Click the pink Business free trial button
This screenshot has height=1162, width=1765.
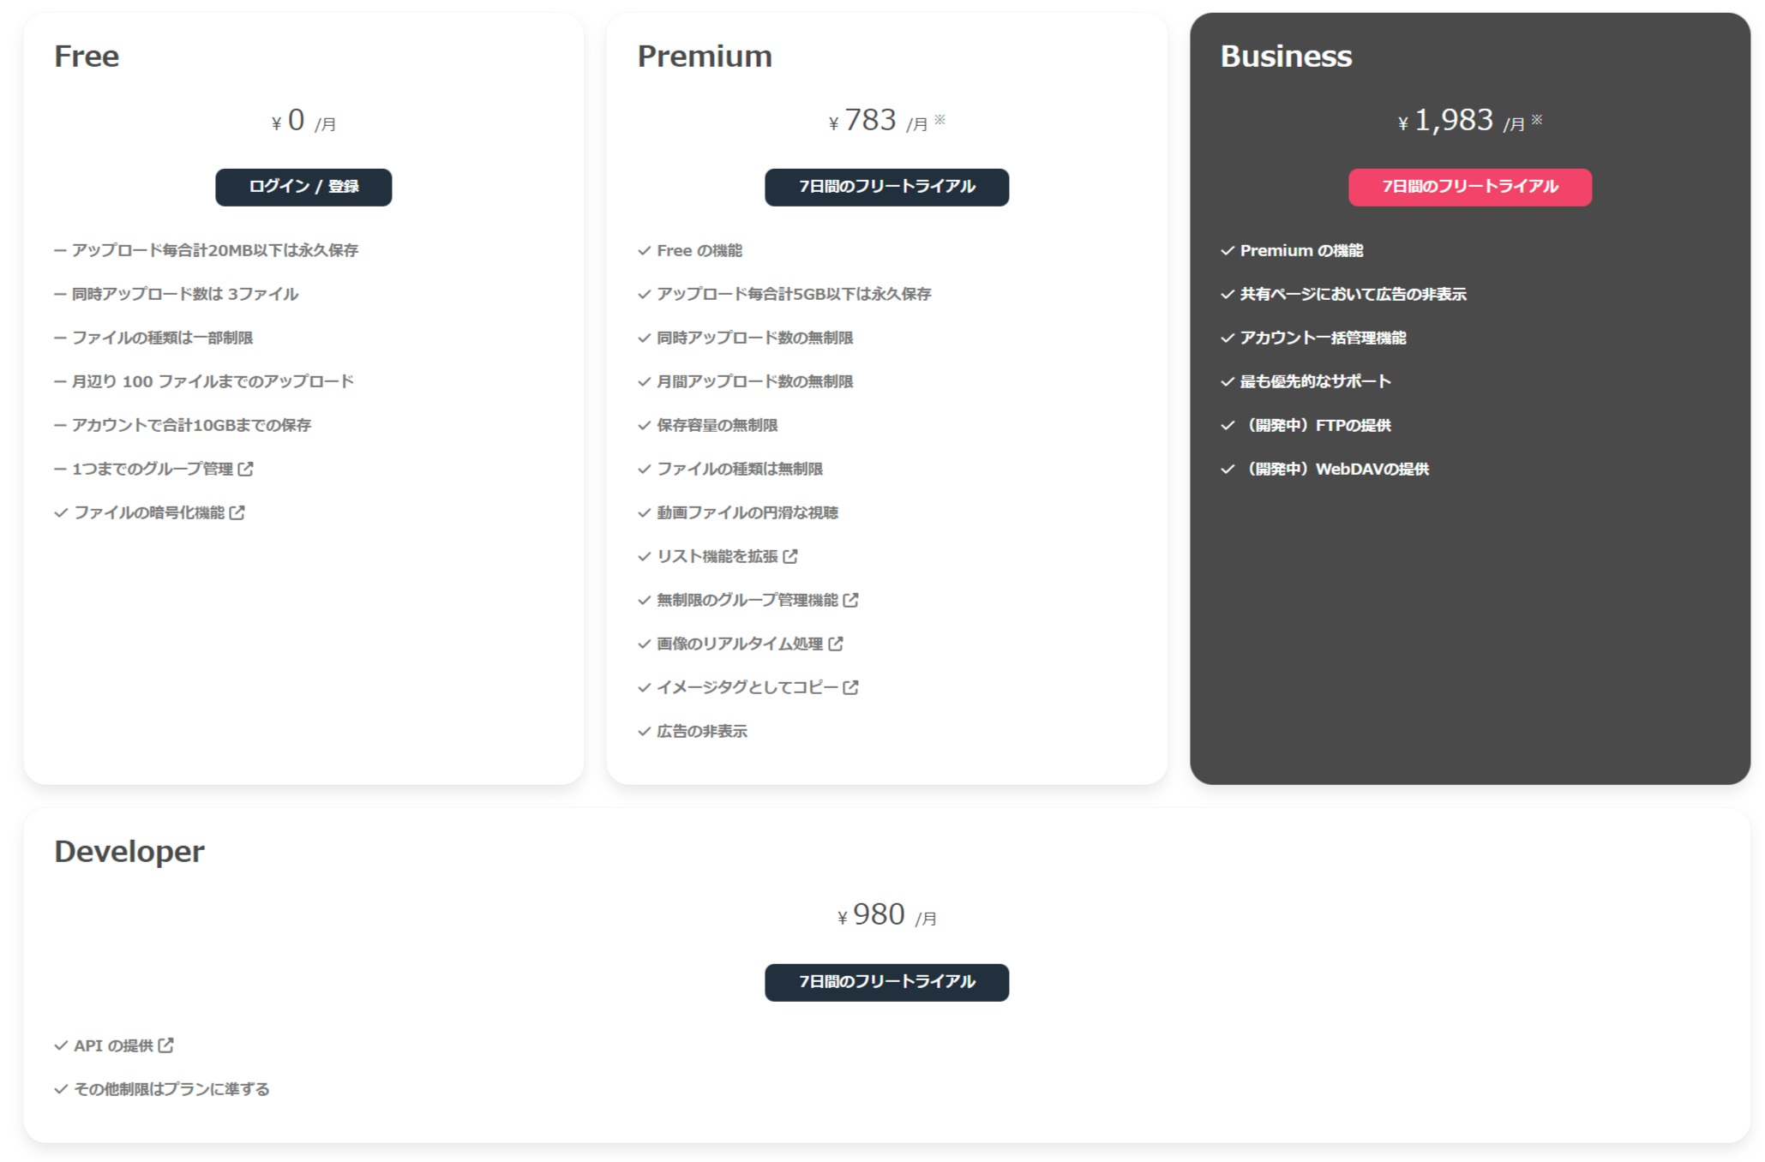[1469, 187]
